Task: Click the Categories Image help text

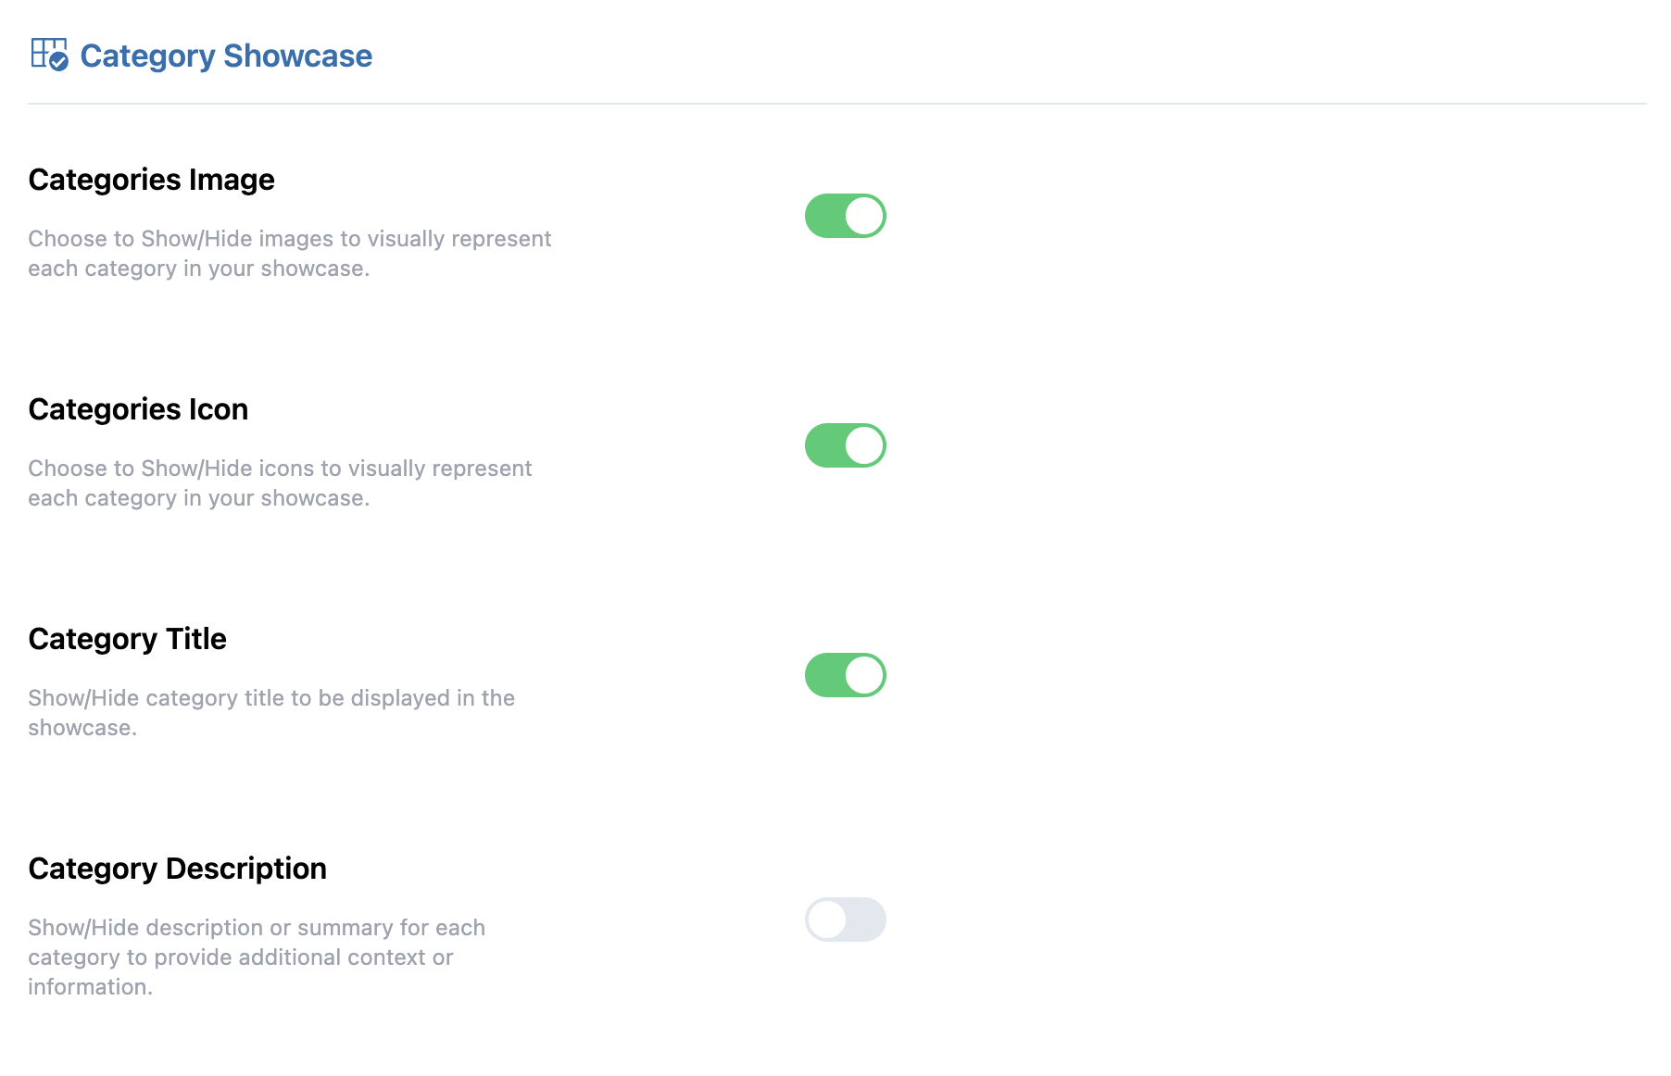Action: tap(289, 254)
